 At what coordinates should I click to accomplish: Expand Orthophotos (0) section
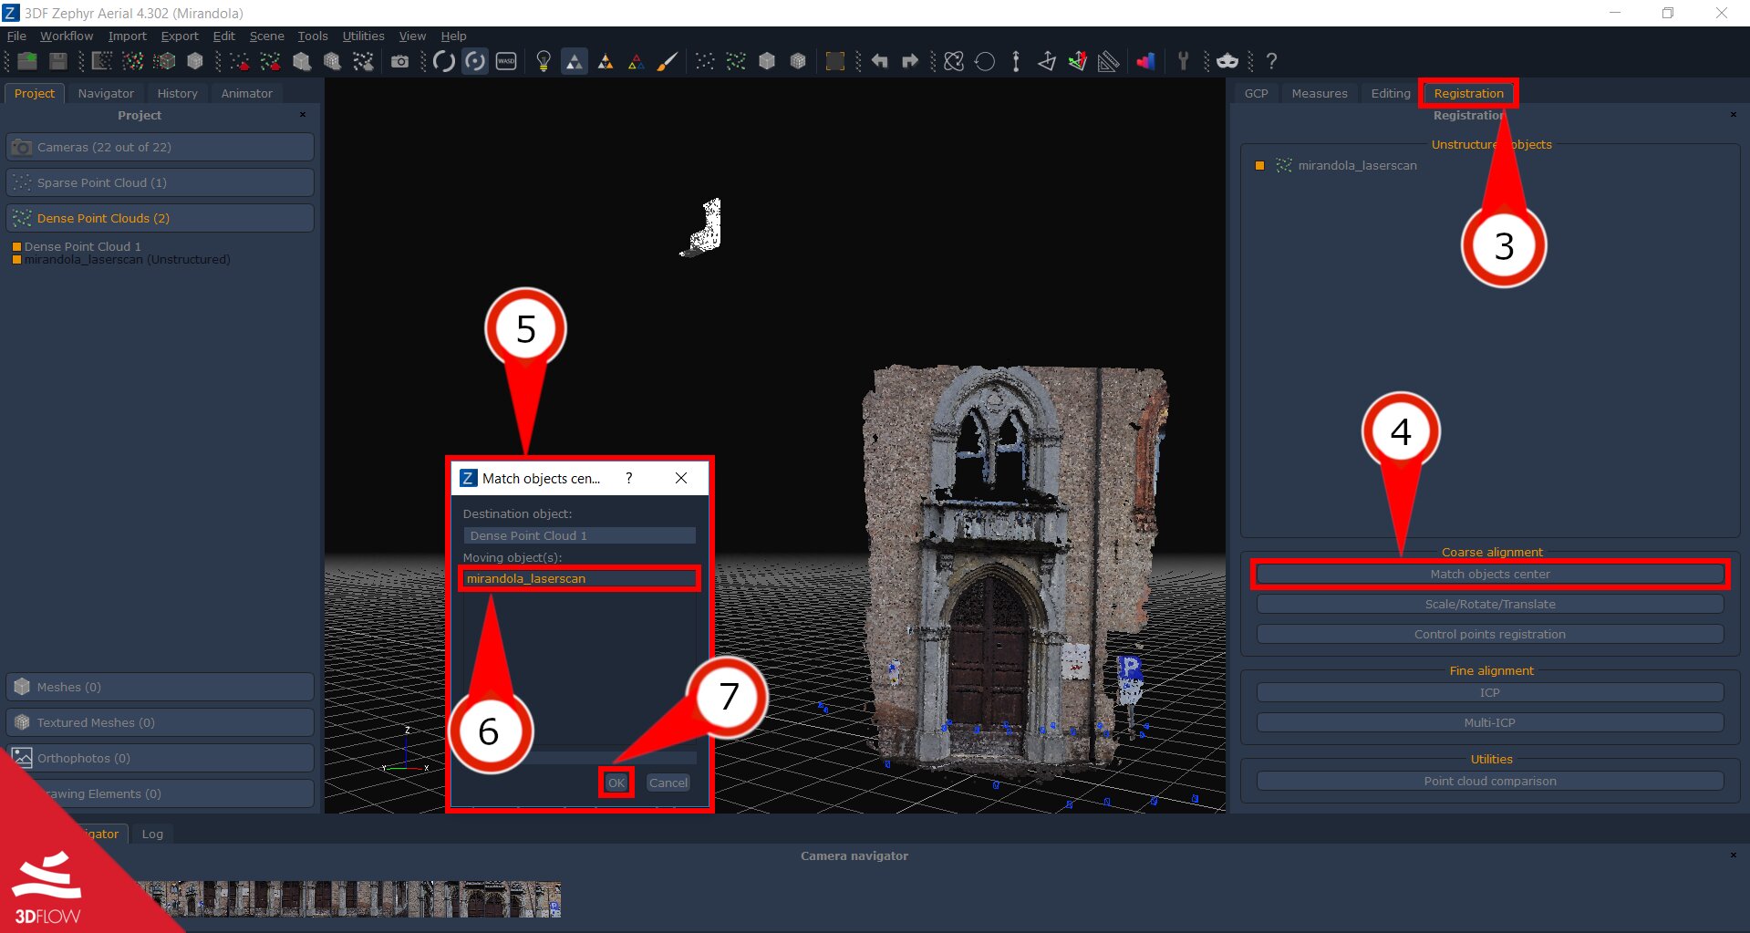161,758
